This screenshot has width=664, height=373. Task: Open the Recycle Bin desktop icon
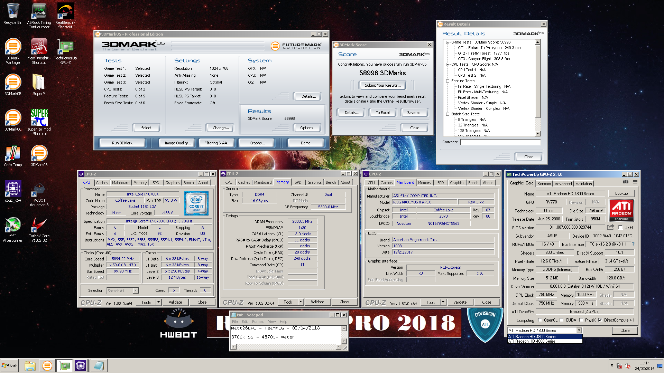(x=13, y=14)
